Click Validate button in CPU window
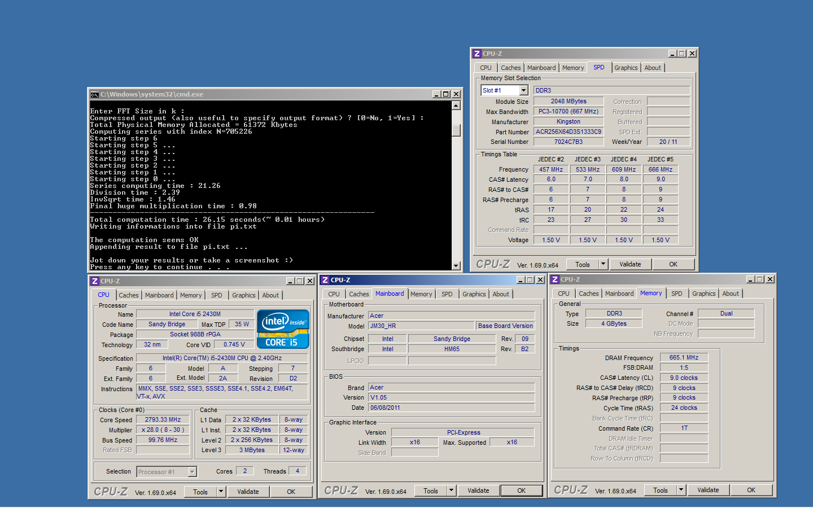The width and height of the screenshot is (813, 508). [x=248, y=492]
